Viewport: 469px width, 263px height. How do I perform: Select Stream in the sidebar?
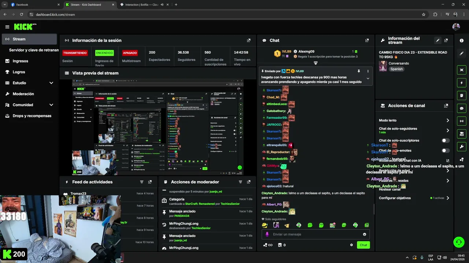(29, 39)
